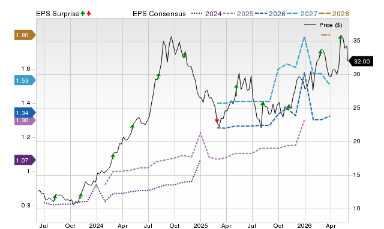Click the short gold 2028 dash under Price legend
Image resolution: width=384 pixels, height=229 pixels.
tap(326, 35)
